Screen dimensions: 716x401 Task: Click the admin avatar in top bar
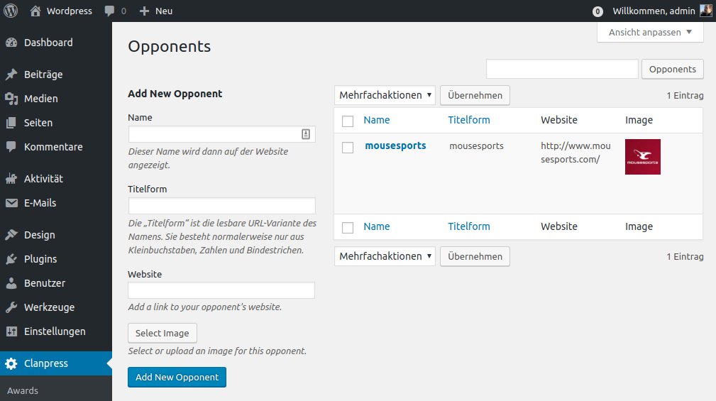click(x=705, y=11)
